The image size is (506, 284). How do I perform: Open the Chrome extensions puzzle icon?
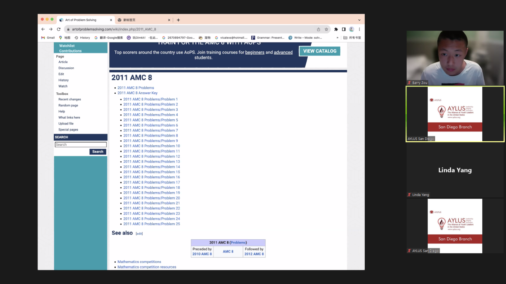click(336, 29)
